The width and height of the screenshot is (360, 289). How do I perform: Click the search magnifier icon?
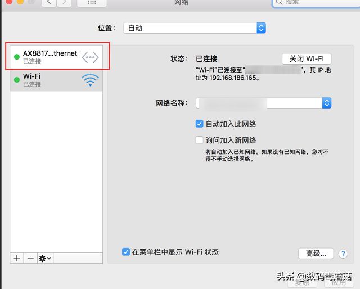coord(279,2)
